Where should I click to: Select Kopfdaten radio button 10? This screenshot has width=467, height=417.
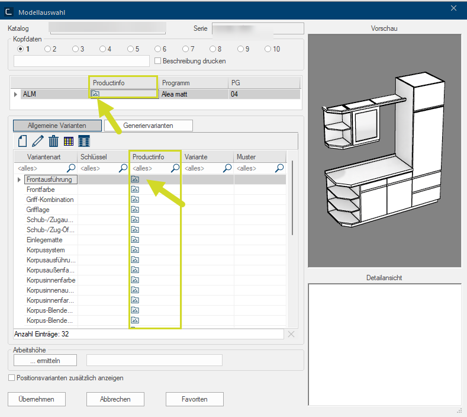click(268, 49)
